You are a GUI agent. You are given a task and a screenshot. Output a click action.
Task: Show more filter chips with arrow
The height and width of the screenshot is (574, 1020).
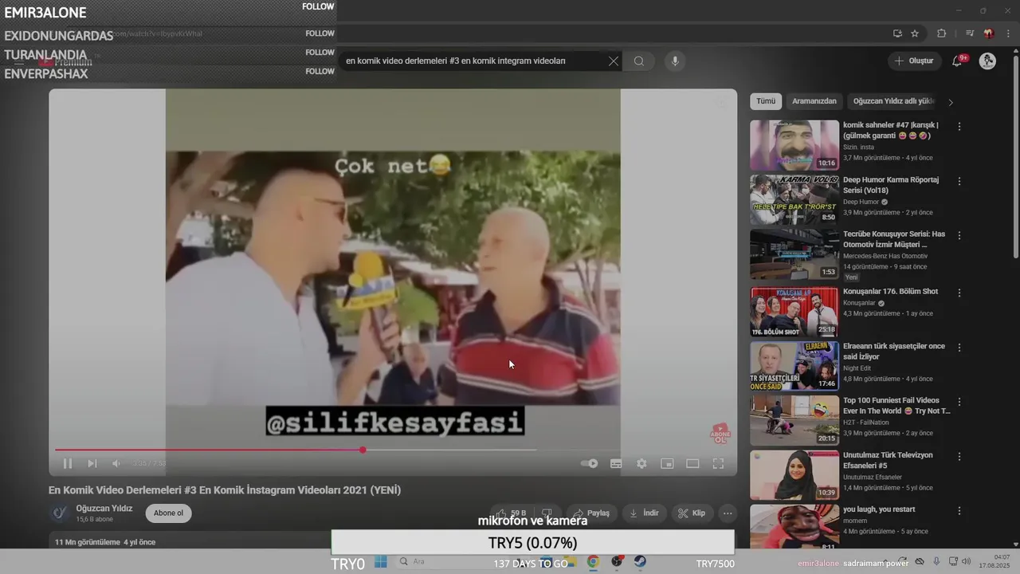tap(950, 102)
